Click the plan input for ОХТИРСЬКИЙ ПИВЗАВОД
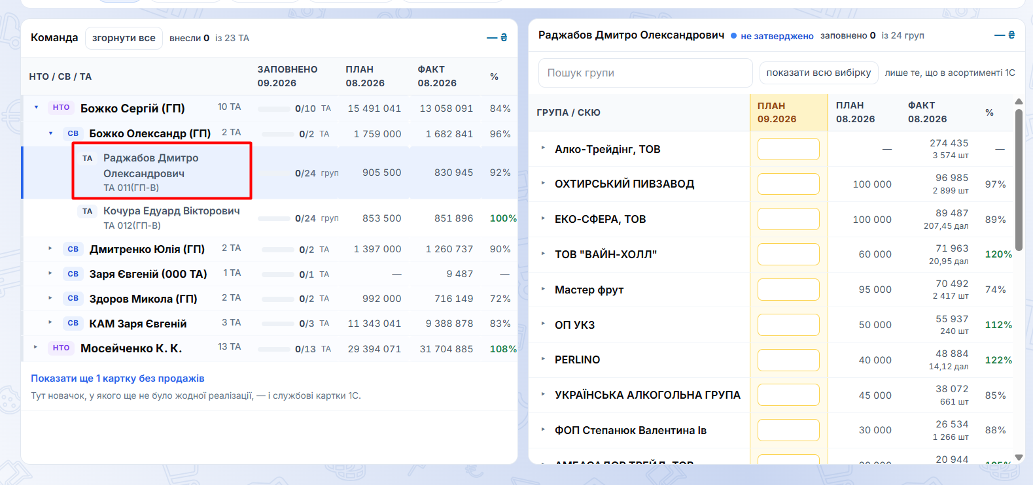Image resolution: width=1033 pixels, height=485 pixels. click(x=788, y=184)
